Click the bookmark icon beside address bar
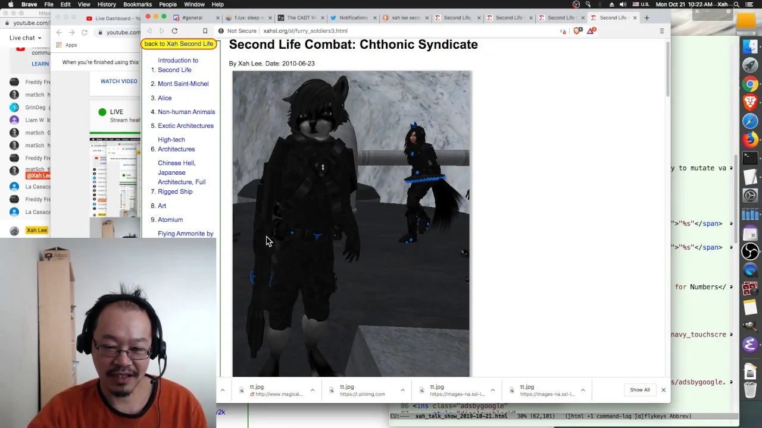 click(x=205, y=31)
